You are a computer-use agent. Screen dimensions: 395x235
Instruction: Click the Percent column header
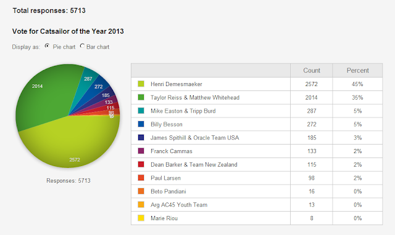click(357, 70)
